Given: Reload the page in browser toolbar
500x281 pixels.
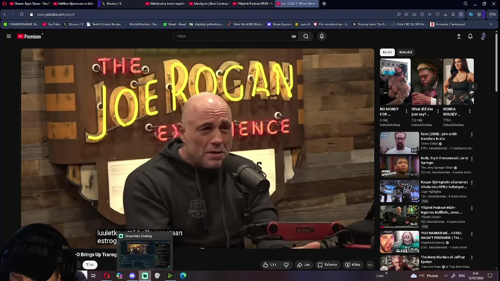Looking at the screenshot, I should coord(21,14).
